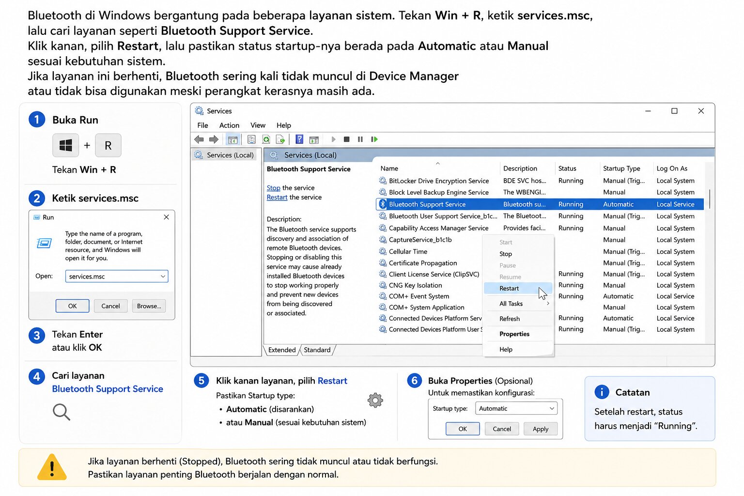Viewport: 744px width, 496px height.
Task: Choose Properties in the context menu
Action: coord(518,334)
